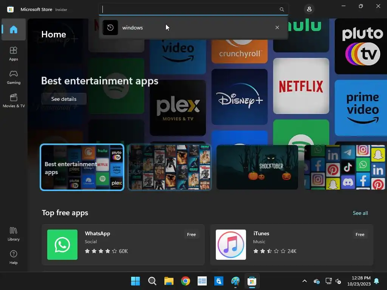The width and height of the screenshot is (387, 290).
Task: Open notification bell in taskbar
Action: pyautogui.click(x=377, y=281)
